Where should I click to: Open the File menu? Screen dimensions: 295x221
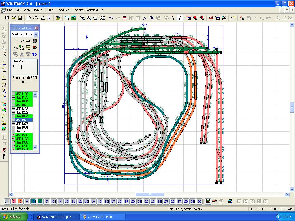(x=10, y=10)
